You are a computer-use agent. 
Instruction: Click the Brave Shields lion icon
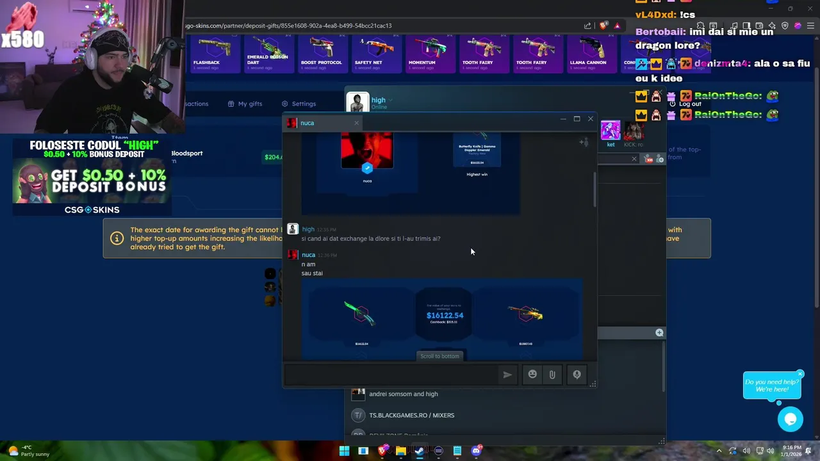[x=603, y=26]
